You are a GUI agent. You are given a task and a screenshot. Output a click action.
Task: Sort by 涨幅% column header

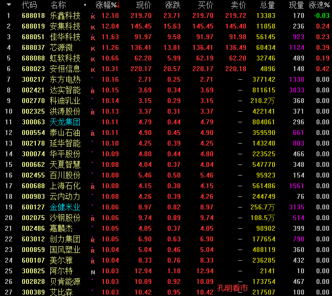106,5
